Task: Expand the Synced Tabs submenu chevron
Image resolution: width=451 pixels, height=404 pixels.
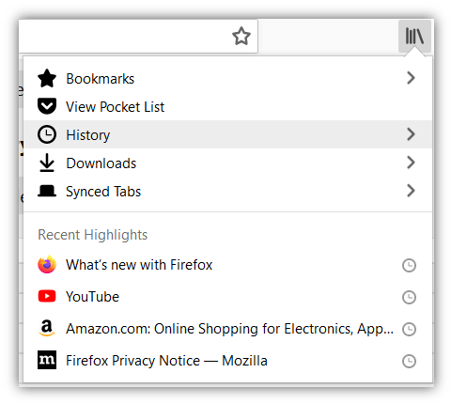Action: pyautogui.click(x=411, y=191)
